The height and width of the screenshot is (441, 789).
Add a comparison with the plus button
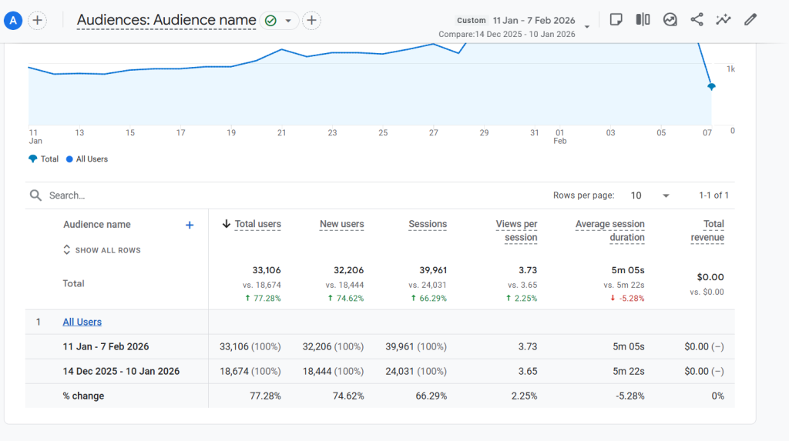37,21
